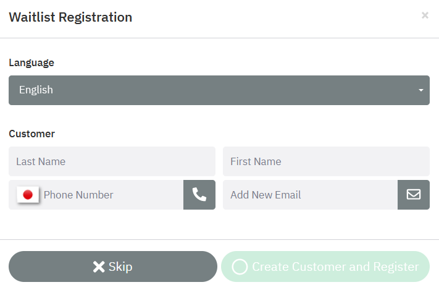The image size is (439, 290).
Task: Click the Add New Email placeholder text
Action: click(x=265, y=195)
